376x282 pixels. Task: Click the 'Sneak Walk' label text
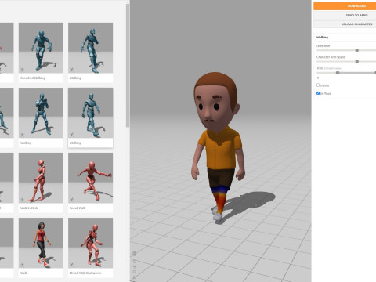pyautogui.click(x=78, y=208)
